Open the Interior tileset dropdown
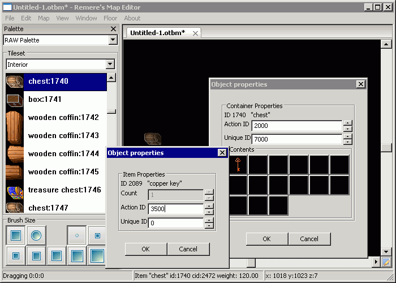Viewport: 396px width, 283px height. 110,64
